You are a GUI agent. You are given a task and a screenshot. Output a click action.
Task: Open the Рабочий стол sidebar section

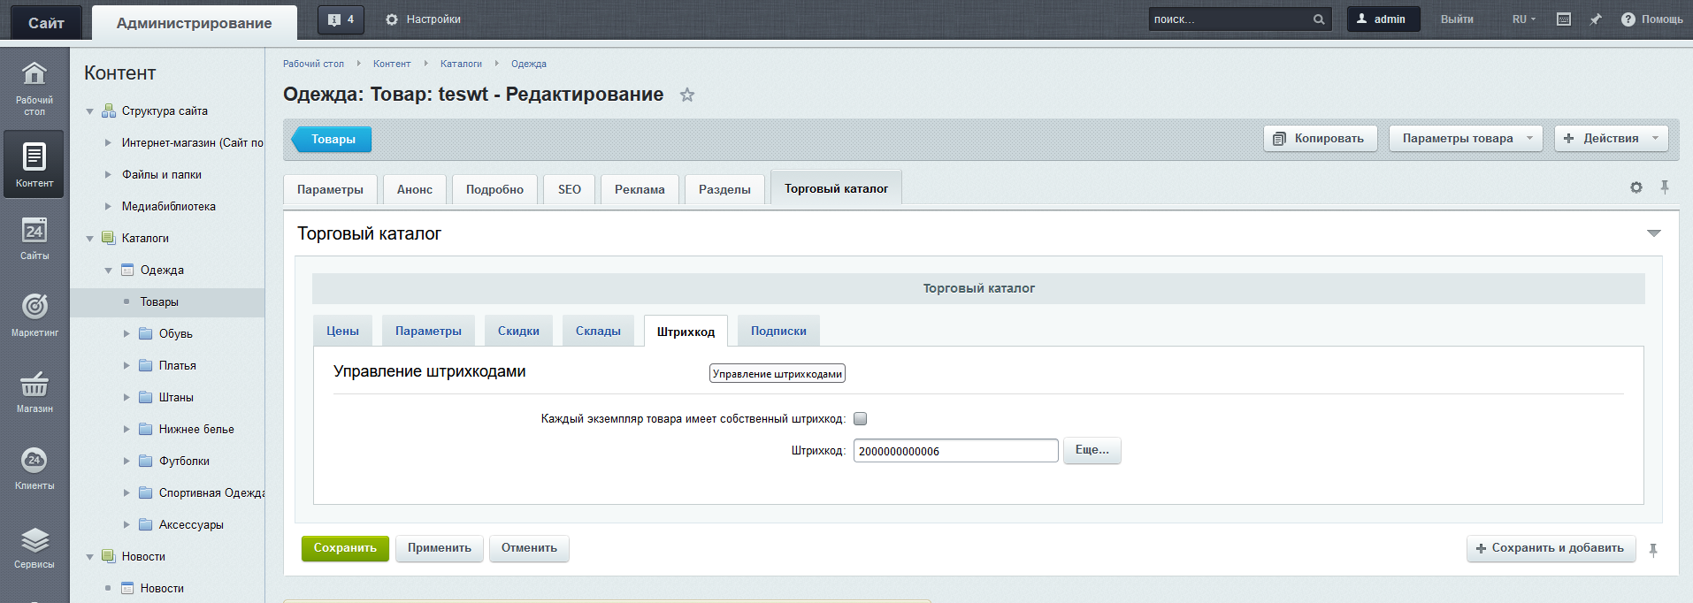coord(34,87)
